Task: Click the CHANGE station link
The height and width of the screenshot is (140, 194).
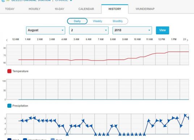Action: [x=62, y=0]
